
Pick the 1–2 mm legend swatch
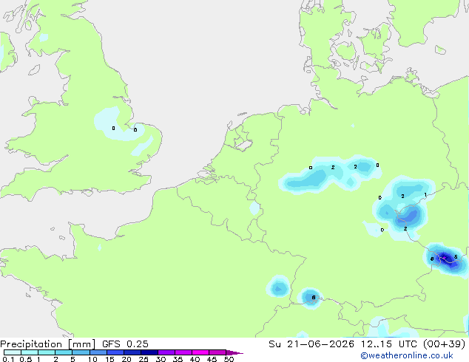[x=47, y=352]
